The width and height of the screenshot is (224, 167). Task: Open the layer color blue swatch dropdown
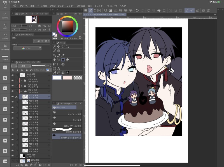click(x=48, y=70)
